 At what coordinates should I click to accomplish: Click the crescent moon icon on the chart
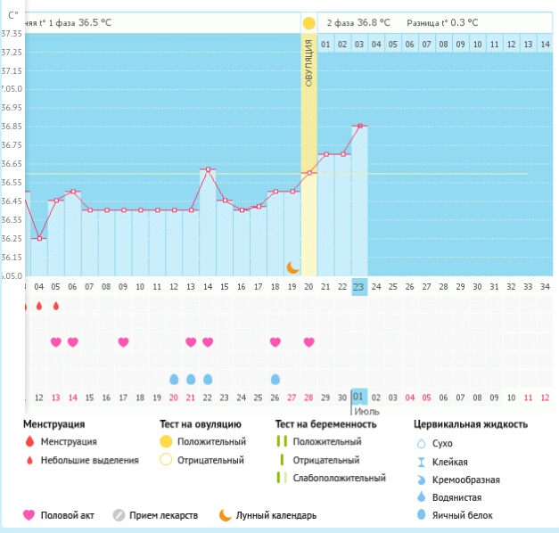(292, 266)
